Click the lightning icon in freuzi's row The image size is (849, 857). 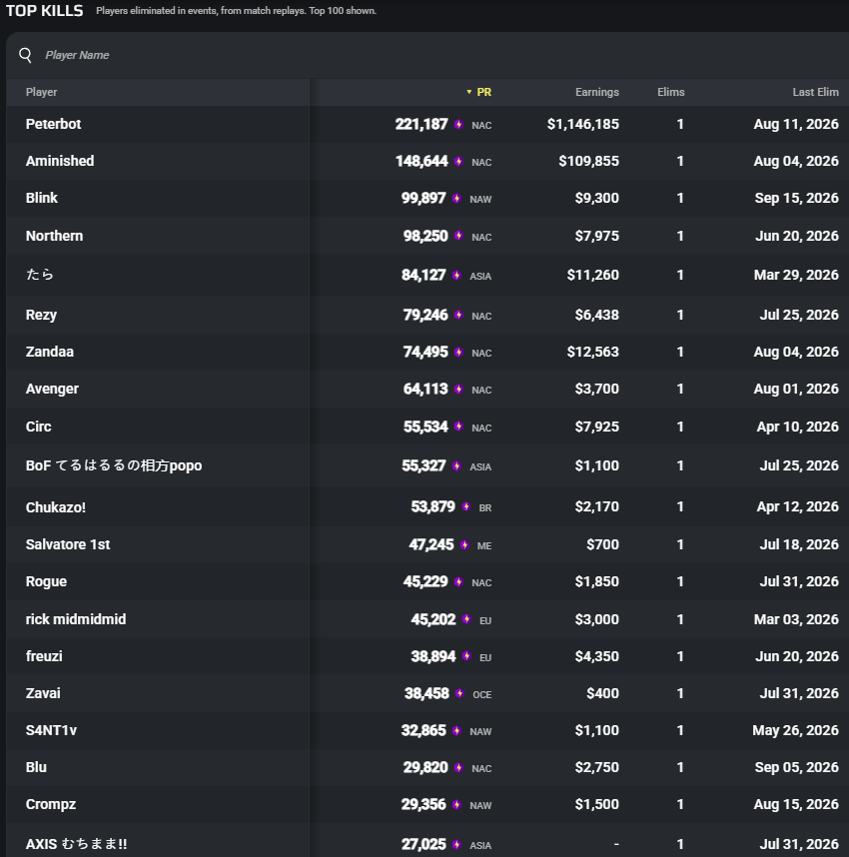(x=466, y=656)
